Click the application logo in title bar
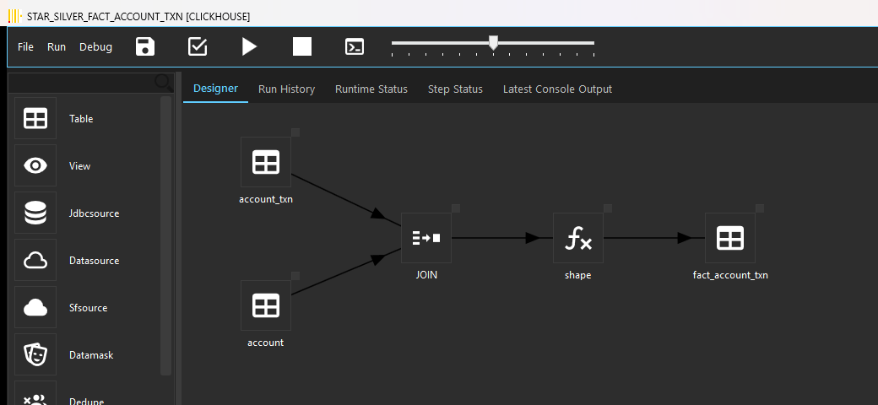878x405 pixels. (x=14, y=16)
